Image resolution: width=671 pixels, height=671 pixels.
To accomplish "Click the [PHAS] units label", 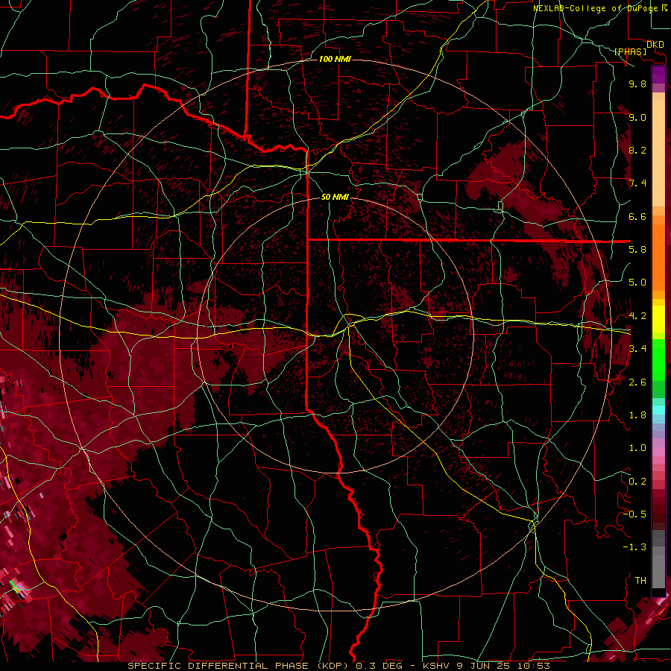I will coord(630,51).
